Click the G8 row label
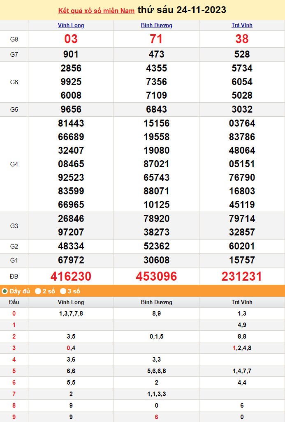The width and height of the screenshot is (285, 422). [14, 39]
